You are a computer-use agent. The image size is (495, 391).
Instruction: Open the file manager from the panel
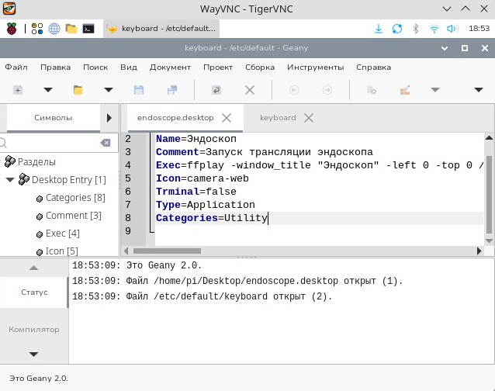[x=71, y=29]
